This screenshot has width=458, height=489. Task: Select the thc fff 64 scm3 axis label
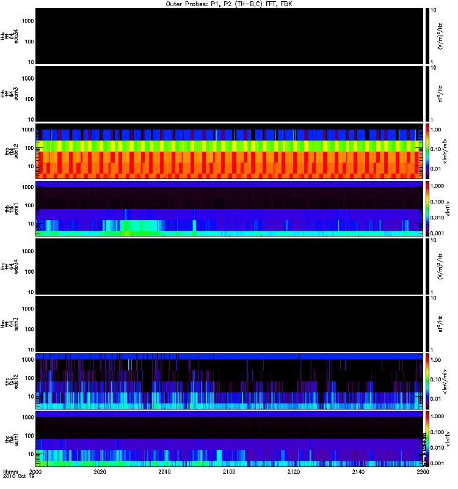click(9, 324)
